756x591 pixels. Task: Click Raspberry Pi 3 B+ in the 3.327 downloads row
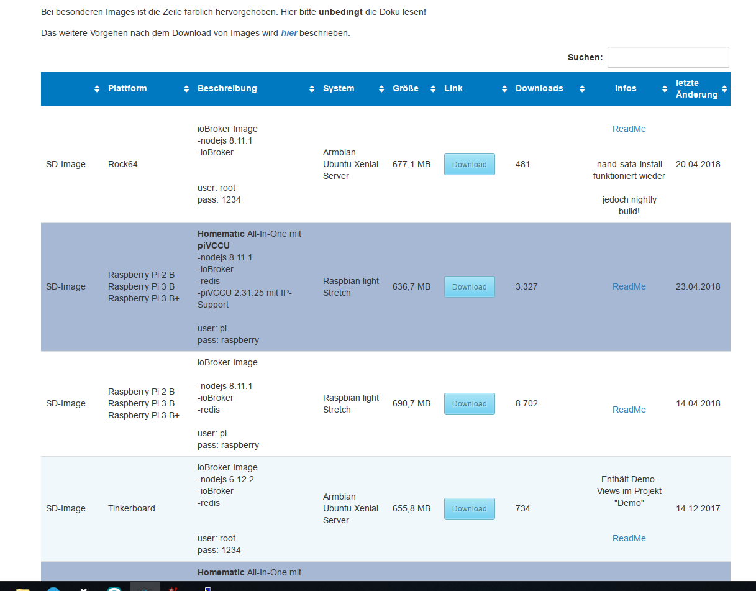pyautogui.click(x=143, y=298)
